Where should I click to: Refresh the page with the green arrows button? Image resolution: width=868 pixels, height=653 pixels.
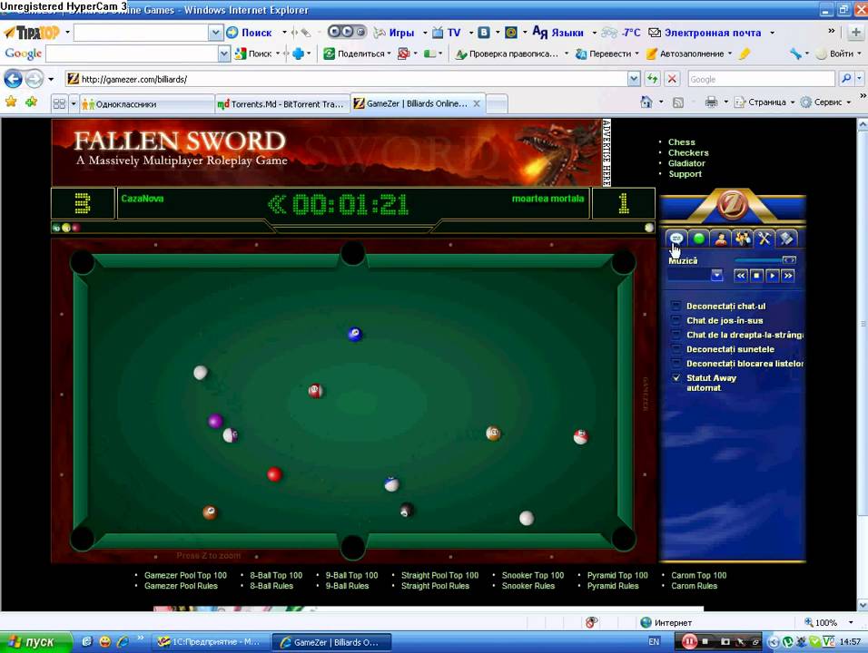point(653,79)
